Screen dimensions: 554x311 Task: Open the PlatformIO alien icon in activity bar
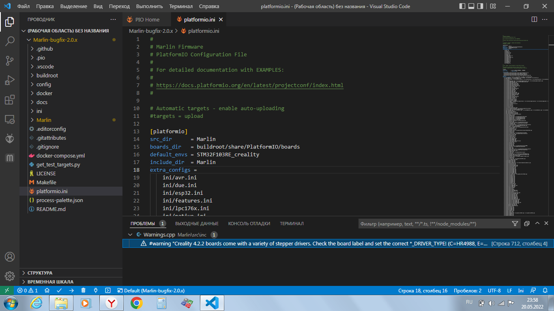tap(10, 138)
